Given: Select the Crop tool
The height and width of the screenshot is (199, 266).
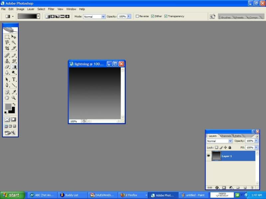Looking at the screenshot, I should [7, 48].
